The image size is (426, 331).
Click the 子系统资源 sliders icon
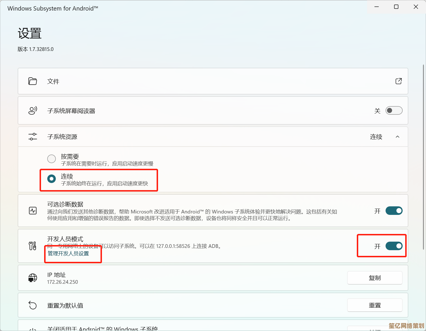point(33,137)
